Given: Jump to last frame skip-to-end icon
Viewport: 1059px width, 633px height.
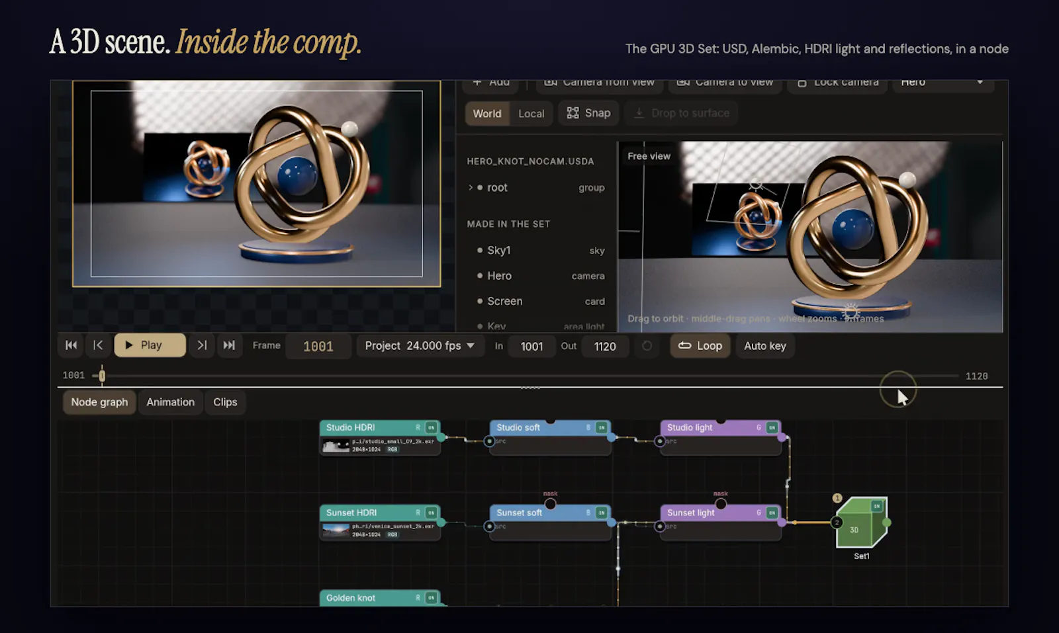Looking at the screenshot, I should tap(229, 345).
